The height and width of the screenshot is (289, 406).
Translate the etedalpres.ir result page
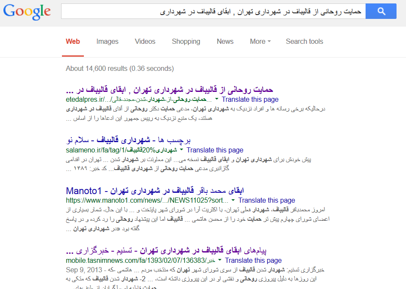click(250, 99)
